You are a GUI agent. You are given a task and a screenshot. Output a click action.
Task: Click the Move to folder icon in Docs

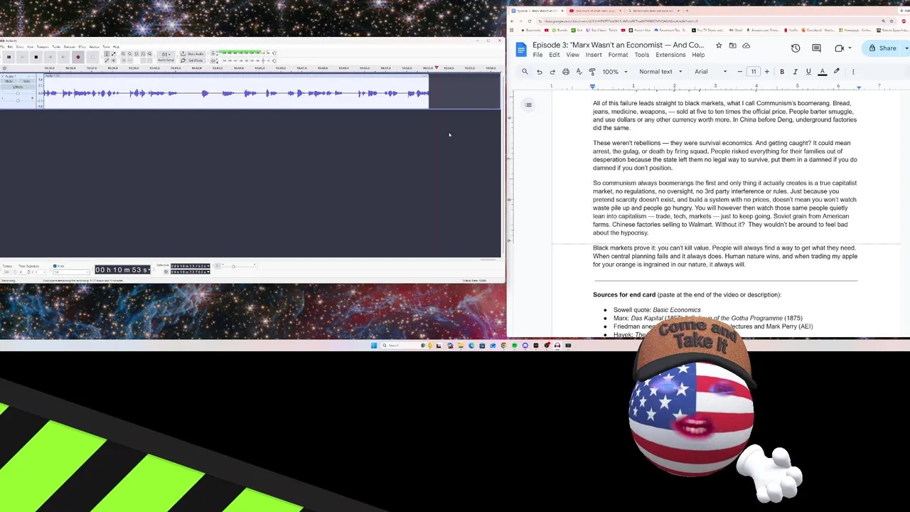[732, 46]
